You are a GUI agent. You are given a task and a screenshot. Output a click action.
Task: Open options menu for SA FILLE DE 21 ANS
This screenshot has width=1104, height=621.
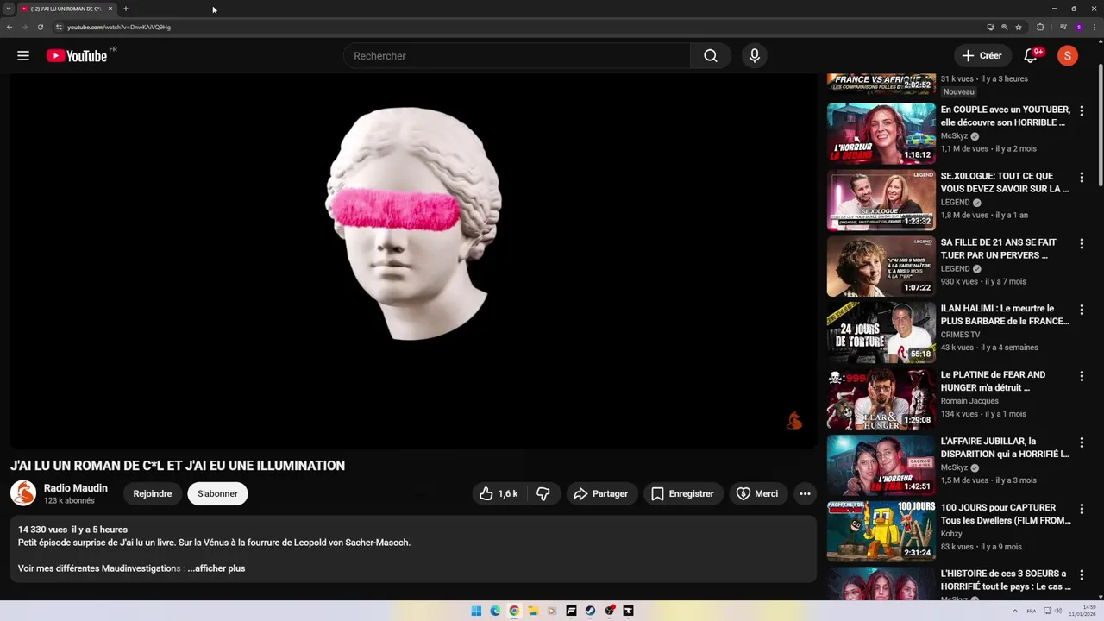pos(1082,243)
